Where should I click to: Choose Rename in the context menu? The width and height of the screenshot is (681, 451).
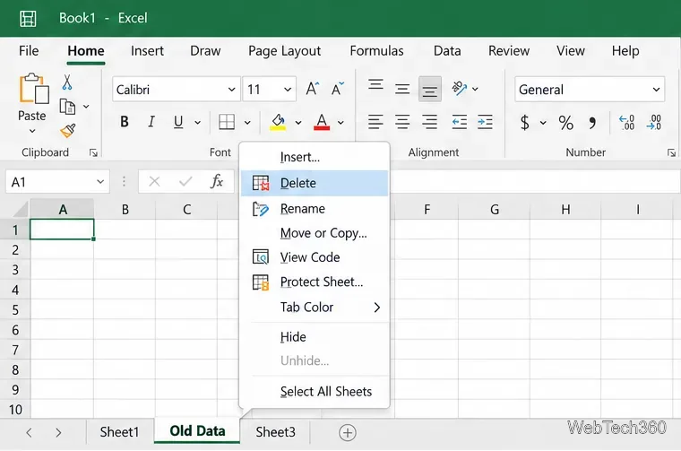coord(315,209)
